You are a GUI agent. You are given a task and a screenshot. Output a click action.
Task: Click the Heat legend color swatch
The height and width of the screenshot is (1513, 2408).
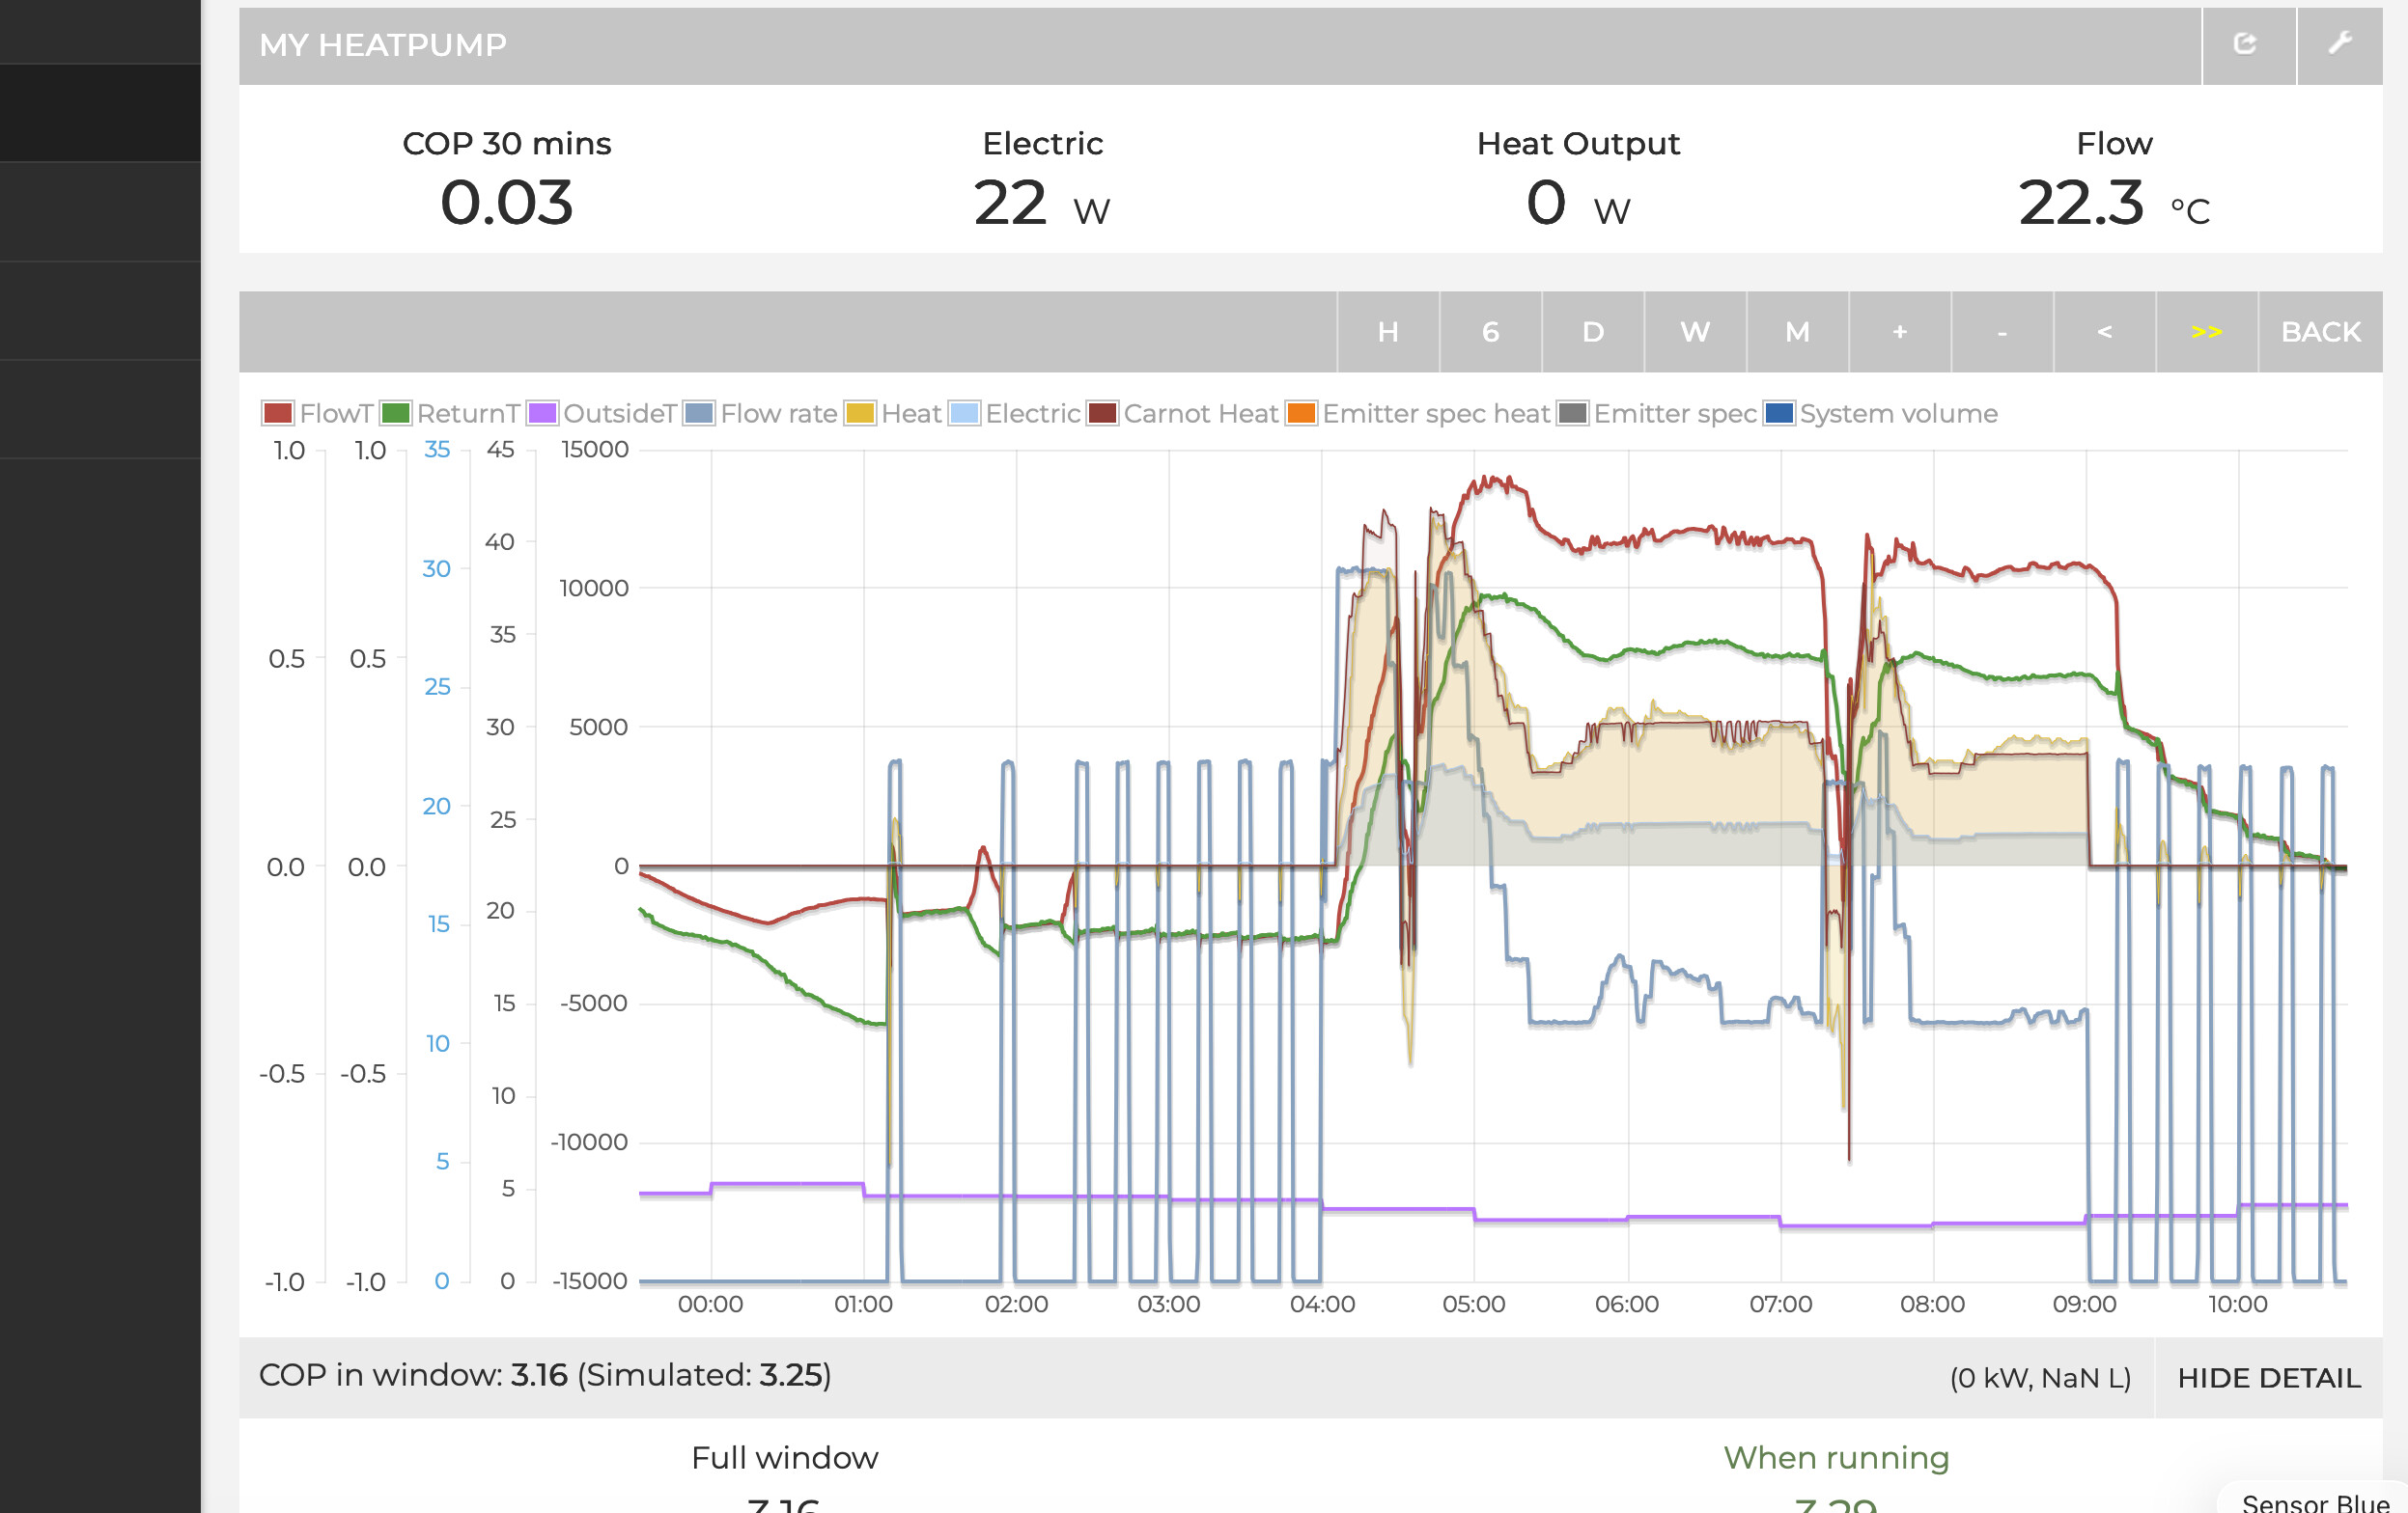click(x=859, y=414)
